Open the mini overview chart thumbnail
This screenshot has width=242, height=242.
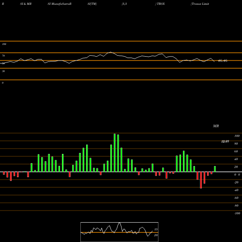point(120,232)
